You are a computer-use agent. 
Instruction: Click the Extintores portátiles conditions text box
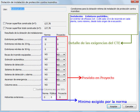click(x=103, y=24)
